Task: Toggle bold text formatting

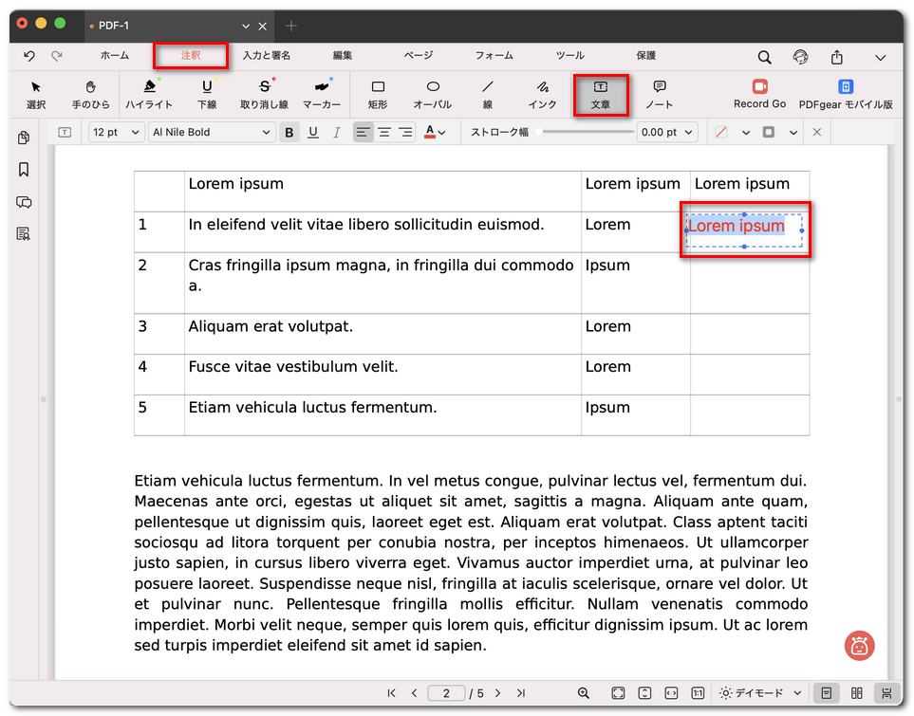Action: pos(289,133)
